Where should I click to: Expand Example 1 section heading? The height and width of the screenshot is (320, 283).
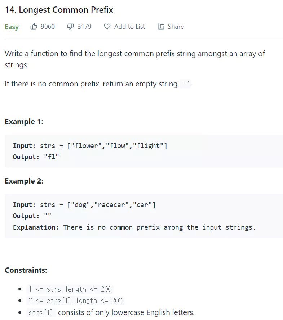[24, 122]
